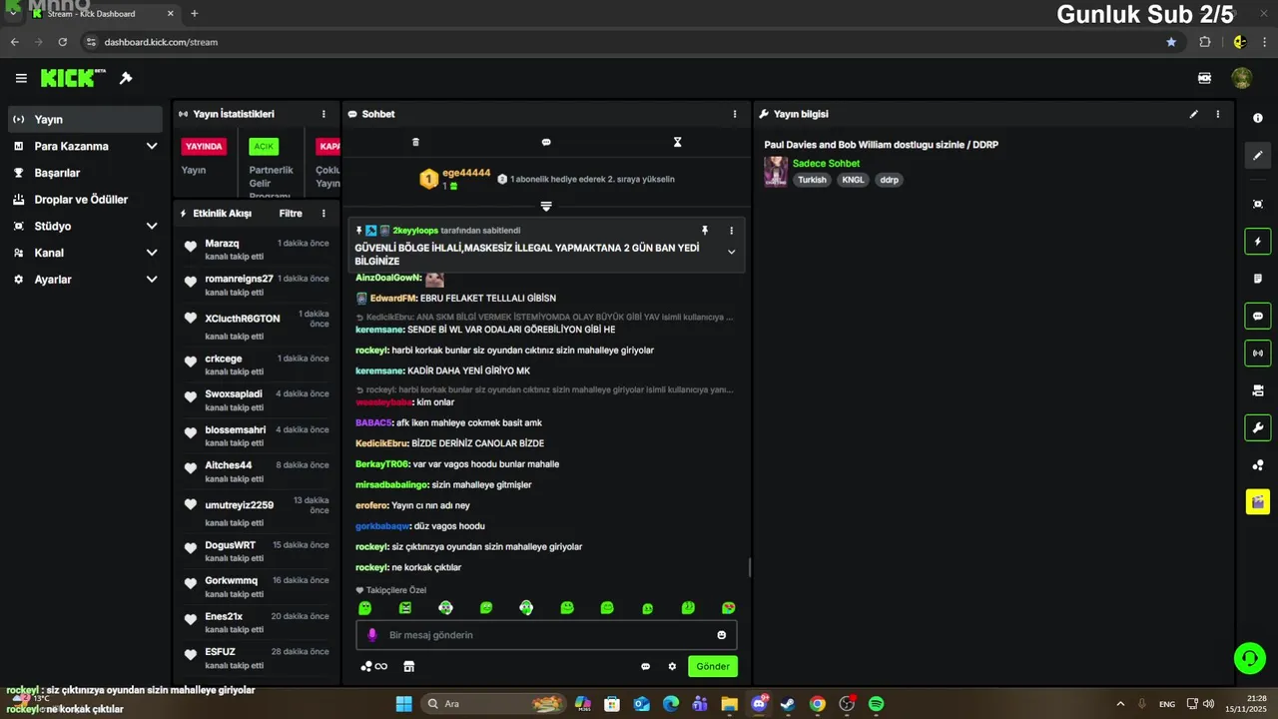The image size is (1278, 719).
Task: Click the green AÇIK badge
Action: pos(264,146)
